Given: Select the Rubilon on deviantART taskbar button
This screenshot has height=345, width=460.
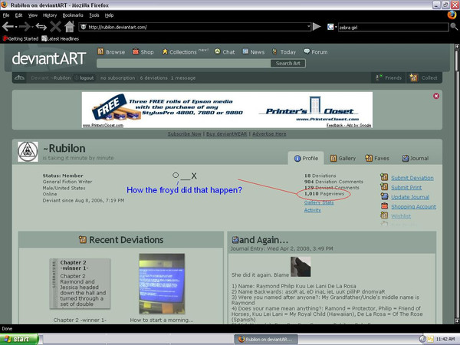Looking at the screenshot, I should click(x=266, y=340).
